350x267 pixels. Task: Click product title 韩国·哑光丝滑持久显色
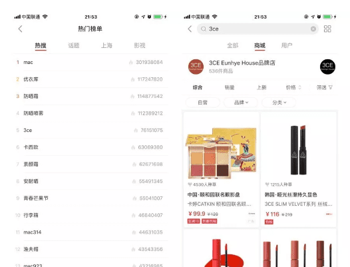click(x=291, y=195)
